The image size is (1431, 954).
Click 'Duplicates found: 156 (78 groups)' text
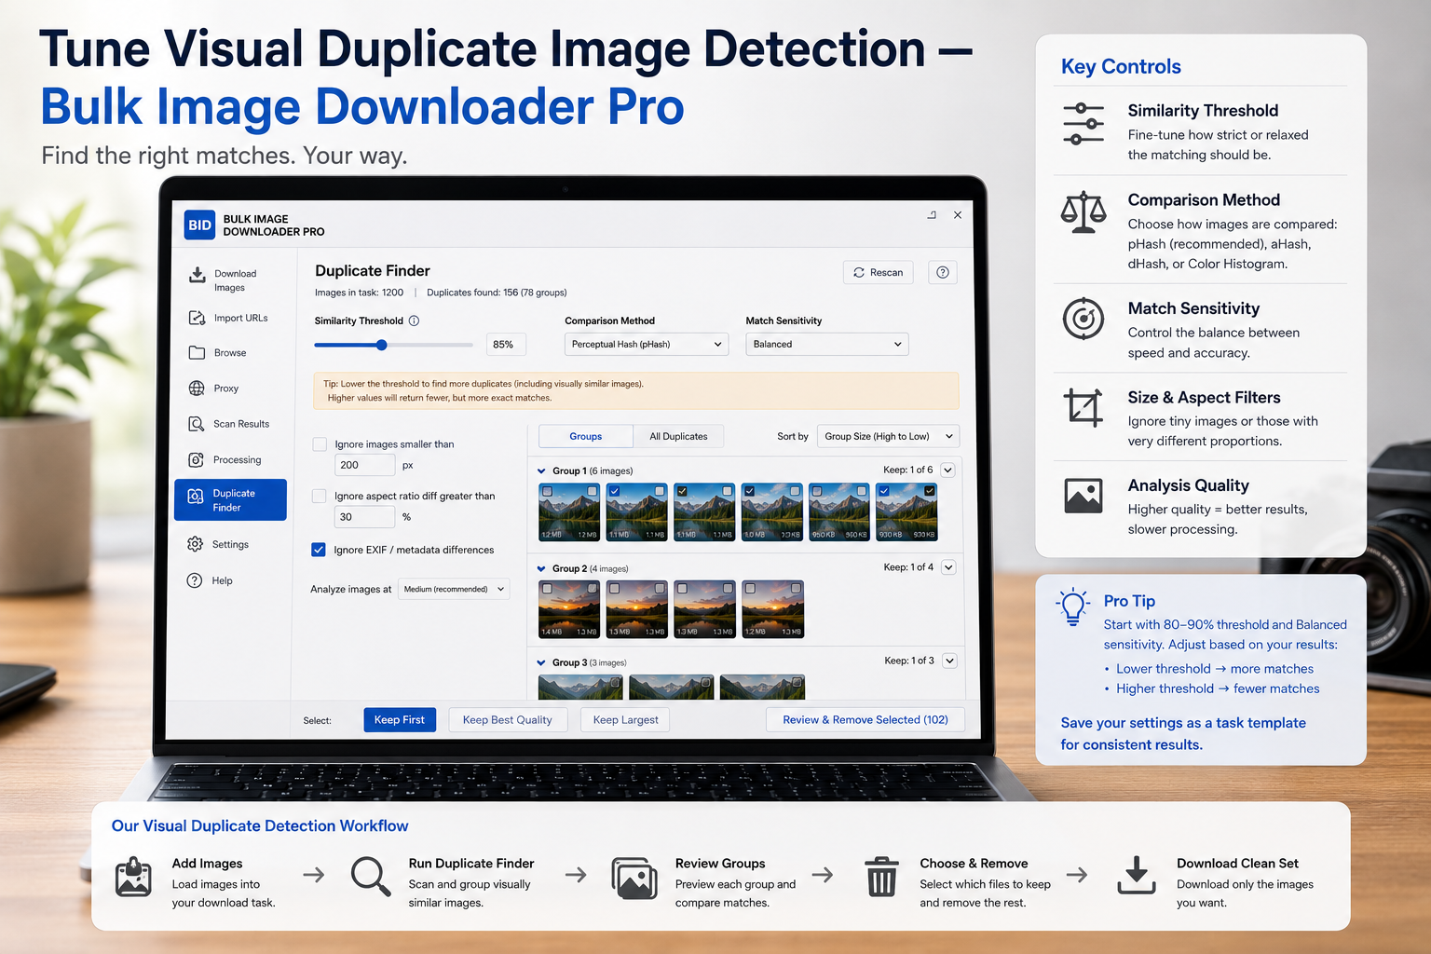click(497, 293)
